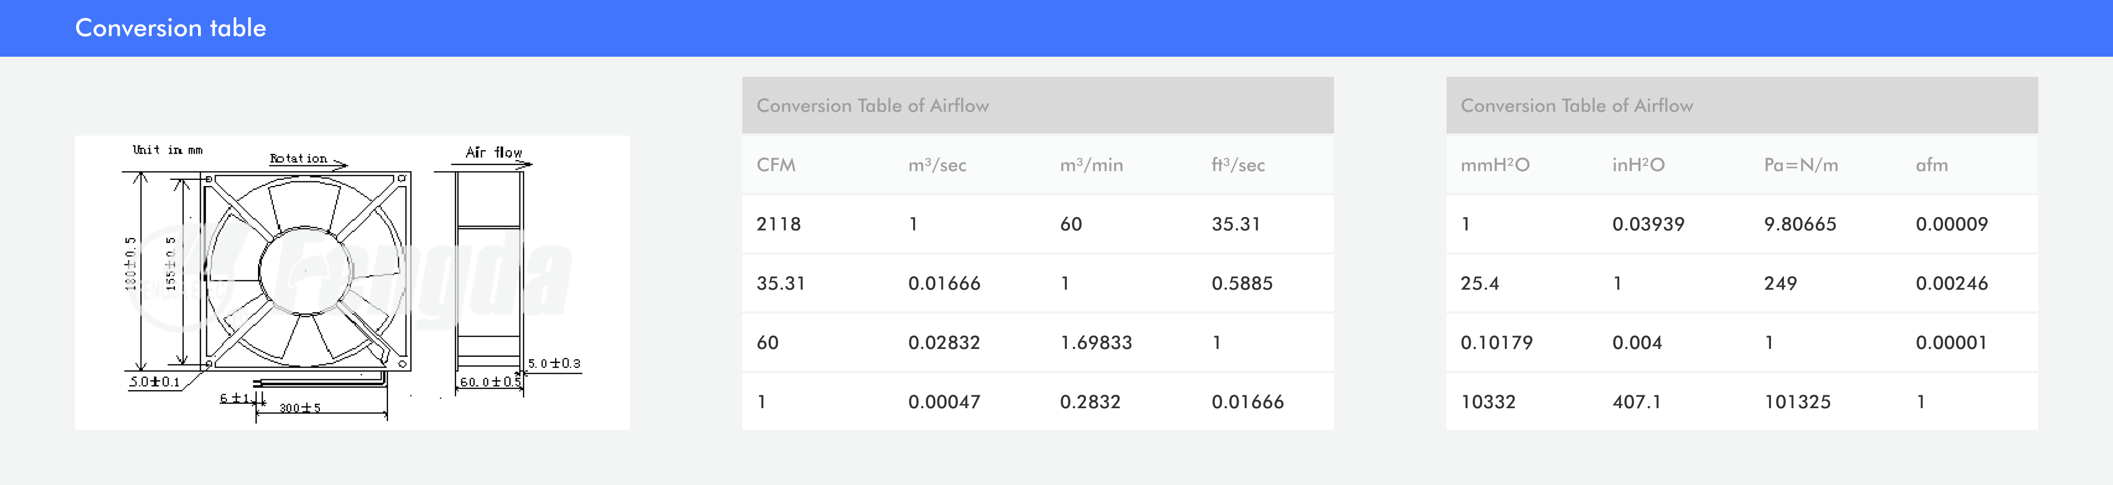Select the afm column header
This screenshot has height=485, width=2113.
(1932, 164)
